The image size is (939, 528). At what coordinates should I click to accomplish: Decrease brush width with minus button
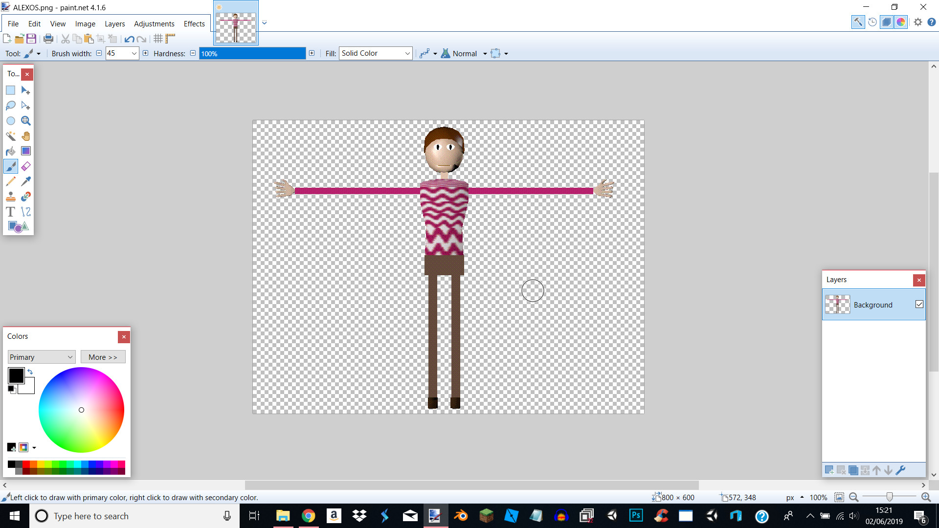pyautogui.click(x=99, y=53)
